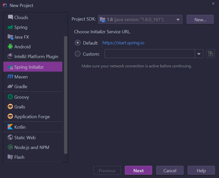Click the Kotlin logo icon
Image resolution: width=219 pixels, height=178 pixels.
pos(10,127)
